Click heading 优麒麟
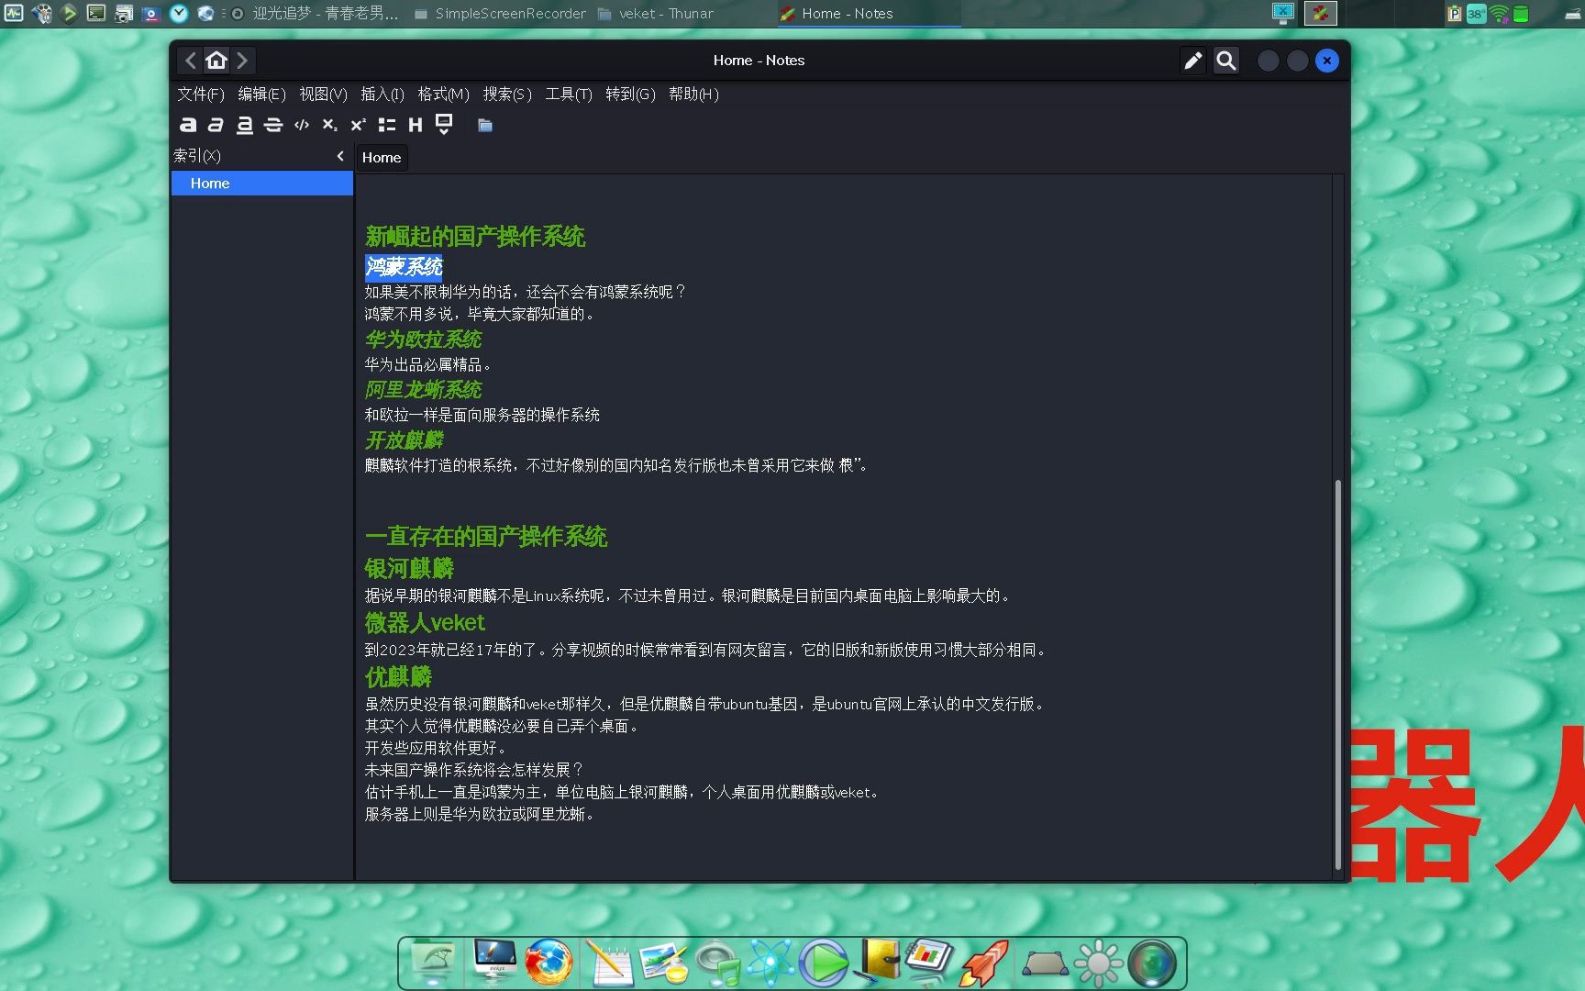Image resolution: width=1585 pixels, height=991 pixels. coord(398,677)
